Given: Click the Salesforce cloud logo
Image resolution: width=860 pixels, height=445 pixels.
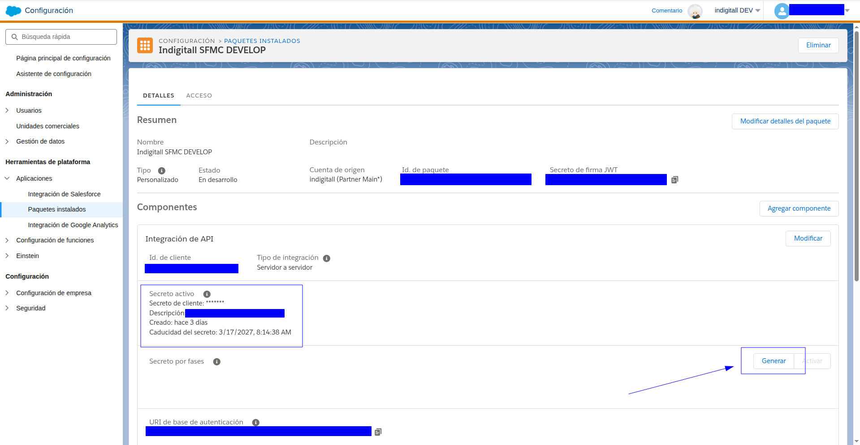Looking at the screenshot, I should (x=13, y=11).
